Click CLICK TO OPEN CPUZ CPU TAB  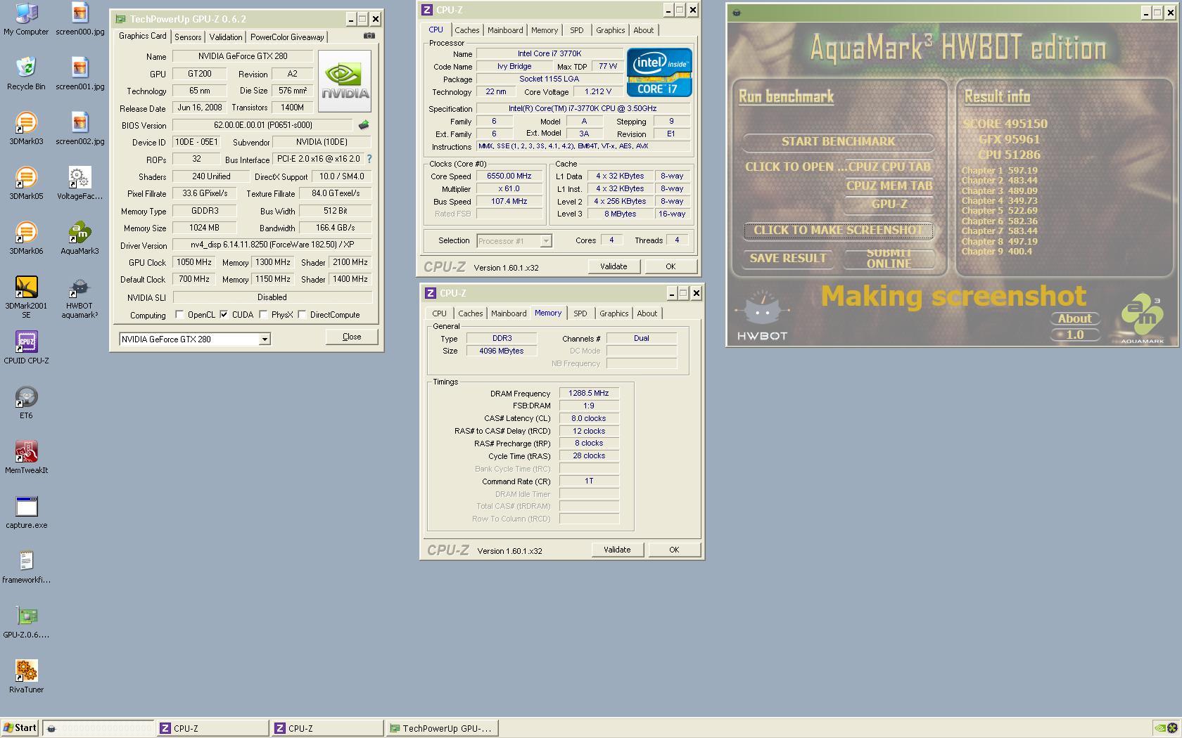tap(838, 167)
